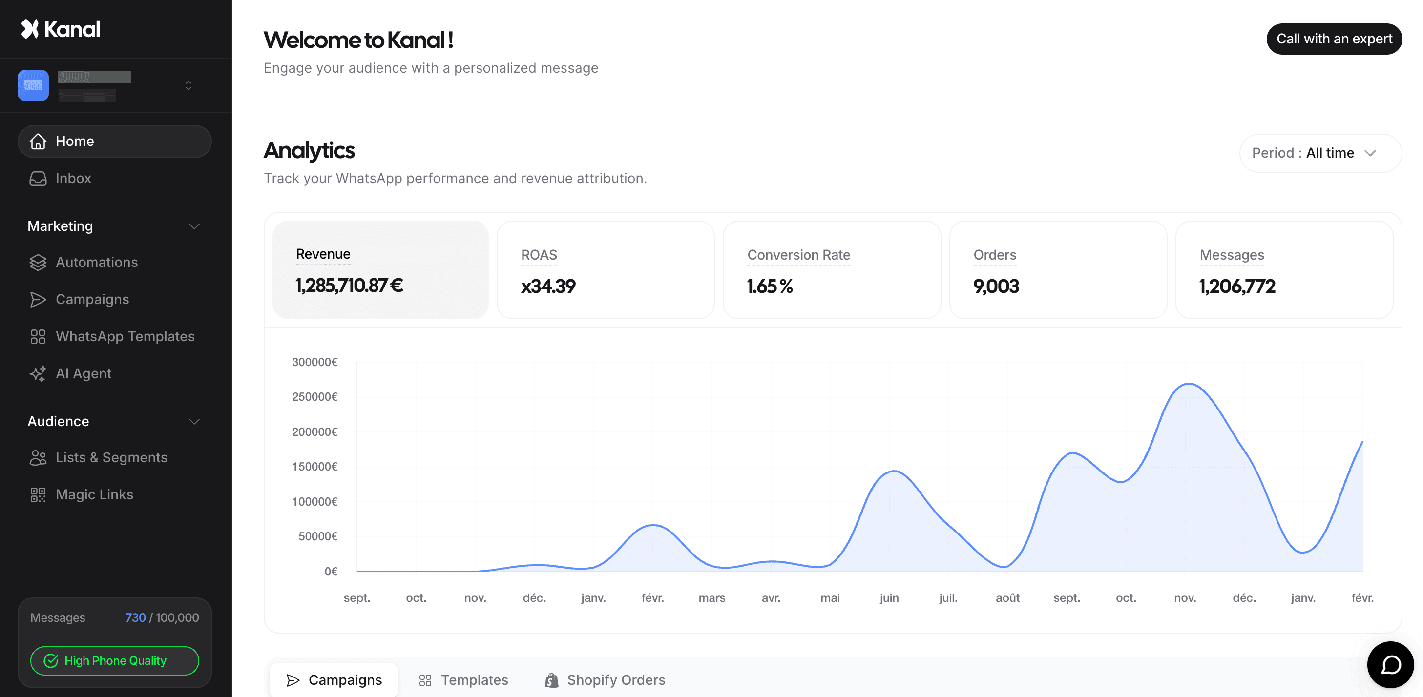This screenshot has height=697, width=1423.
Task: Open the Period All time dropdown
Action: [x=1319, y=153]
